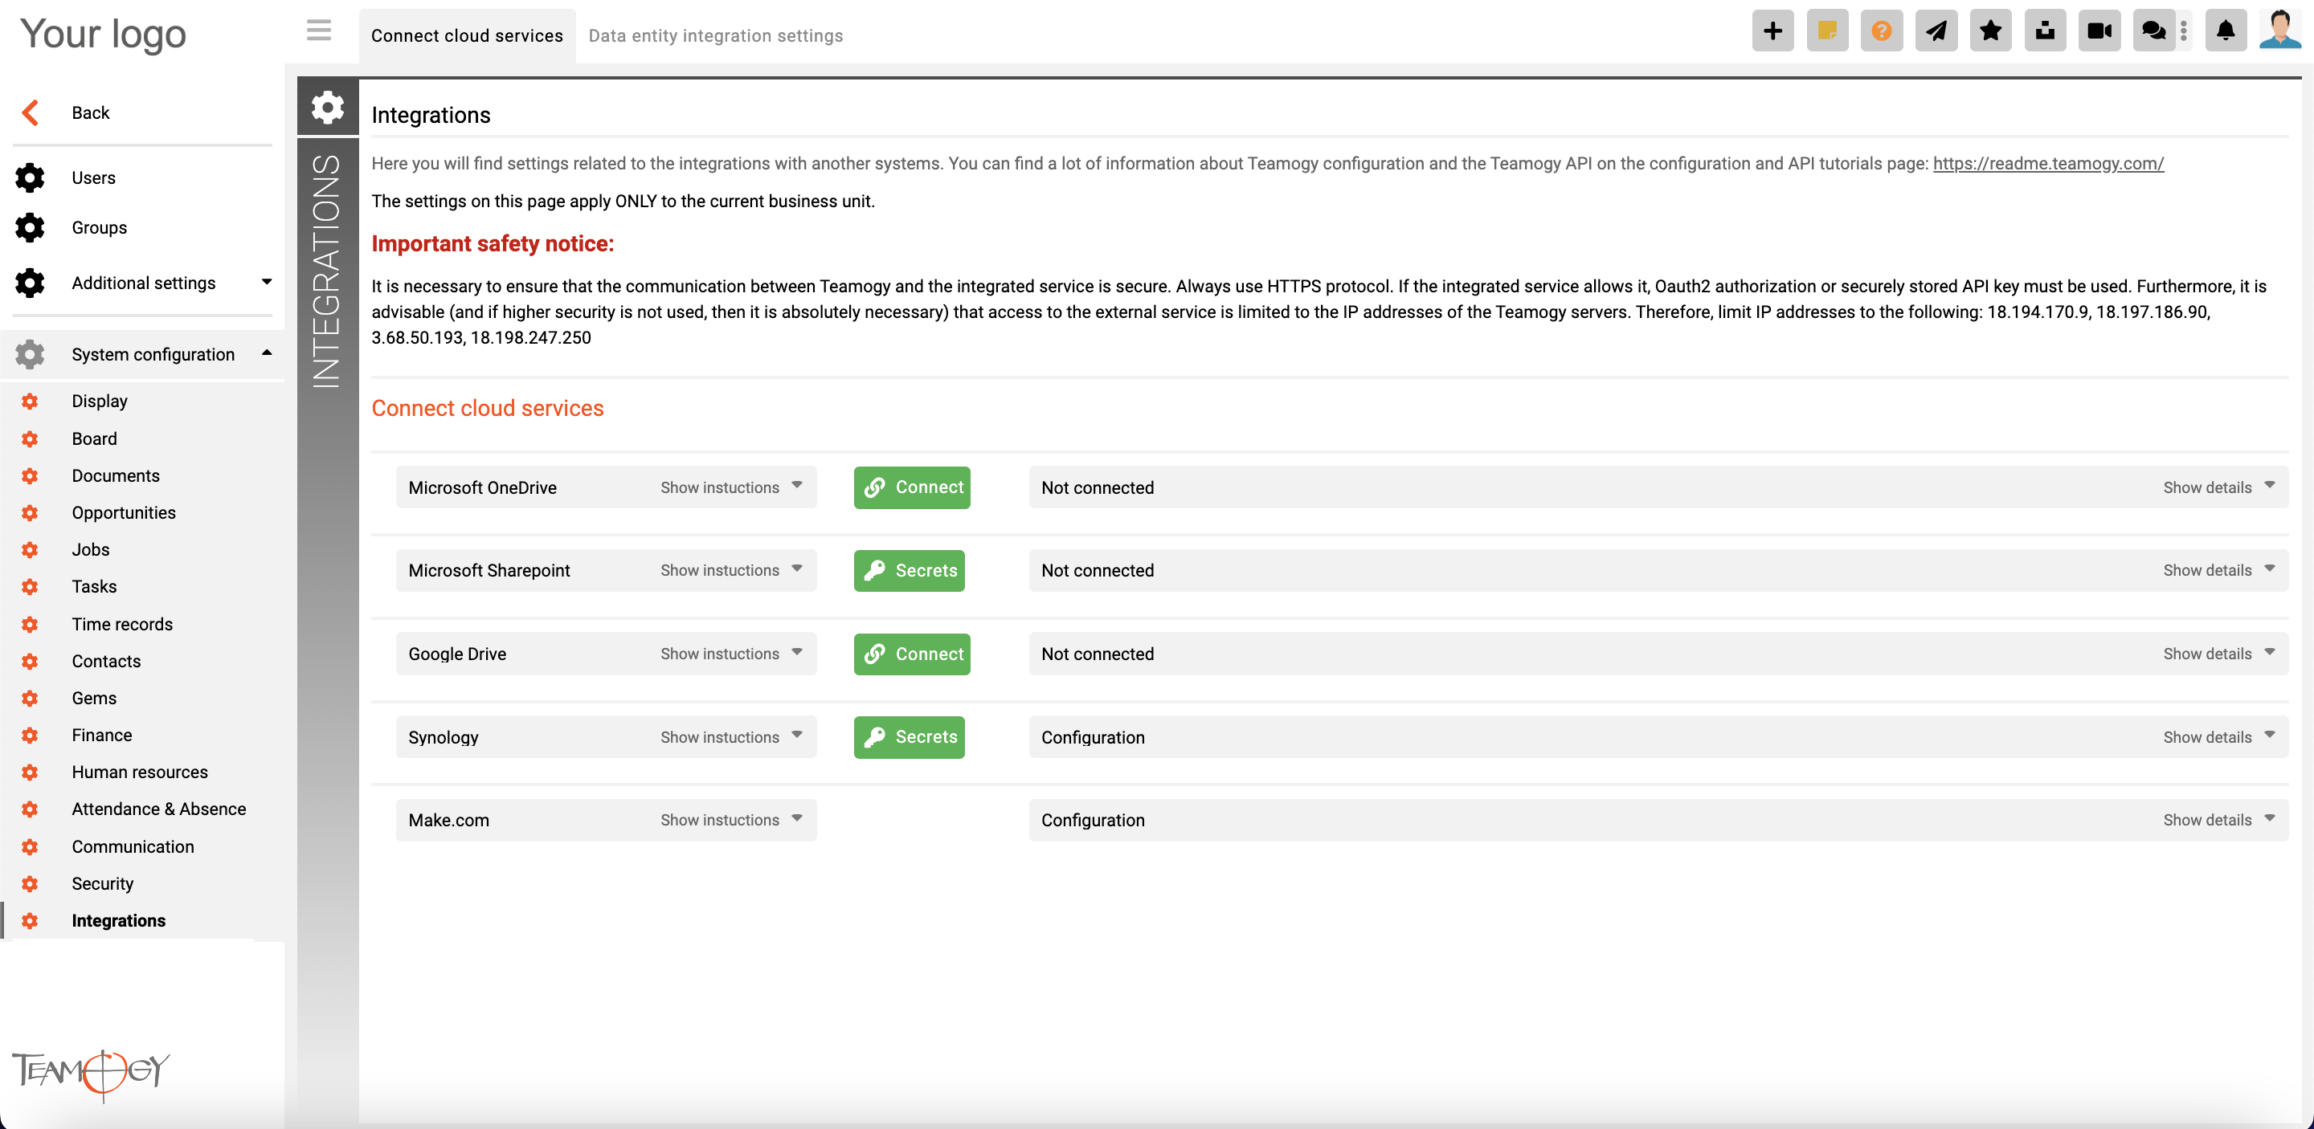Open favorites star icon
Screen dimensions: 2314x1129
tap(1991, 31)
